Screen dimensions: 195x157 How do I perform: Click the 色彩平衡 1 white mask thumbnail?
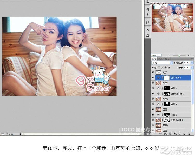pyautogui.click(x=167, y=78)
